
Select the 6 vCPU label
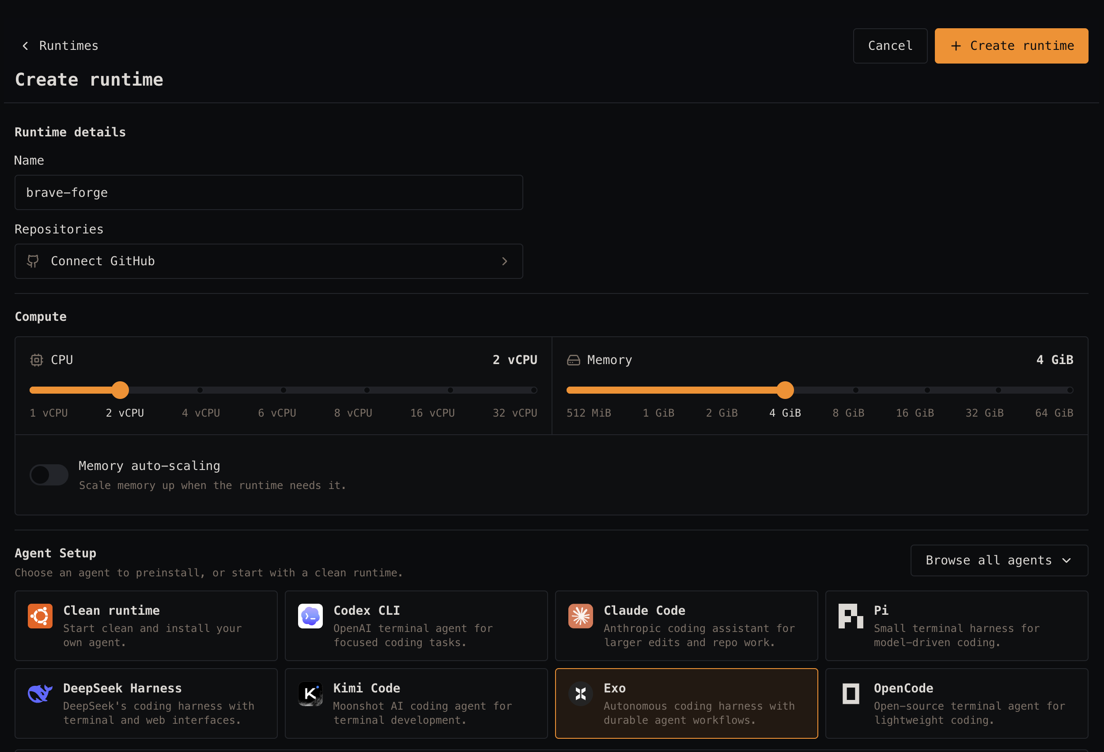tap(277, 413)
